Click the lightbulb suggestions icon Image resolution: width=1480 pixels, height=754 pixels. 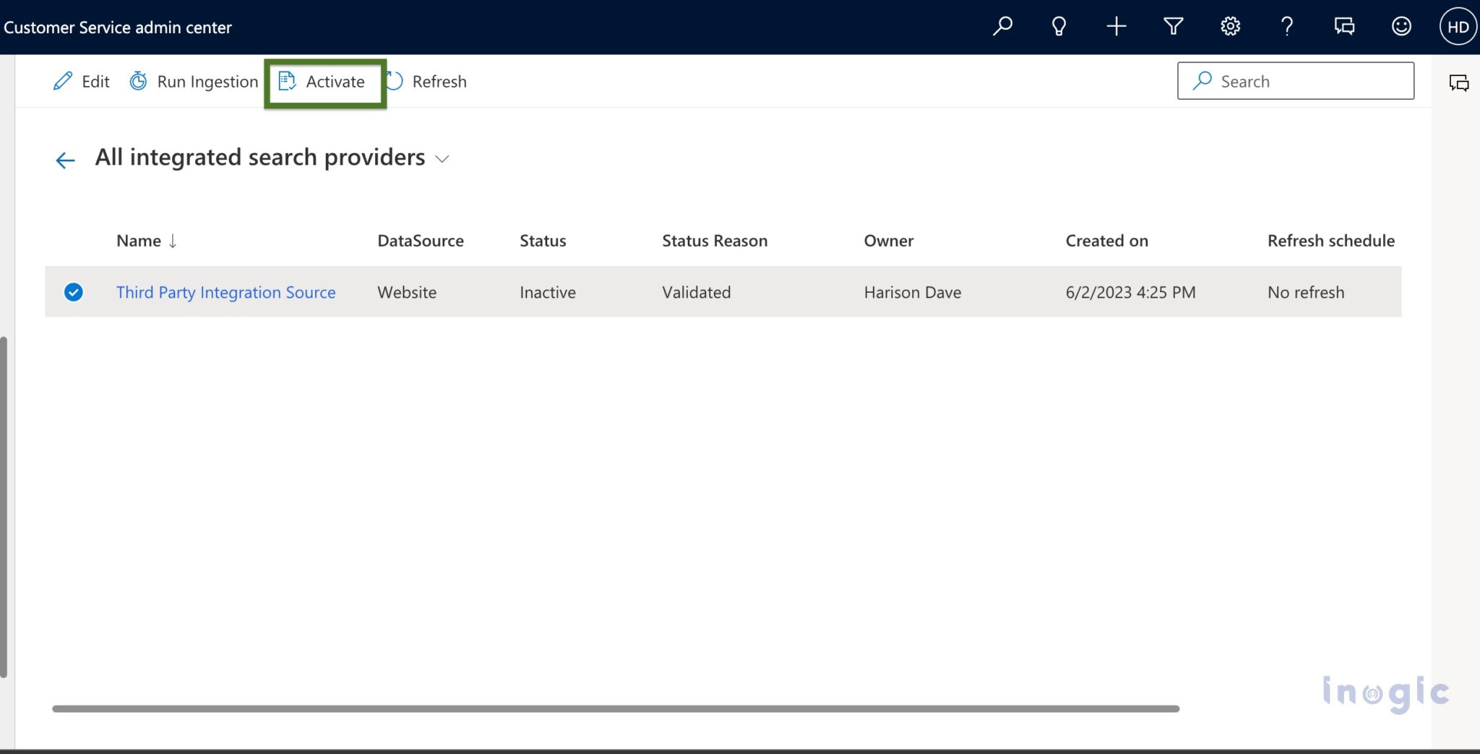click(1059, 26)
